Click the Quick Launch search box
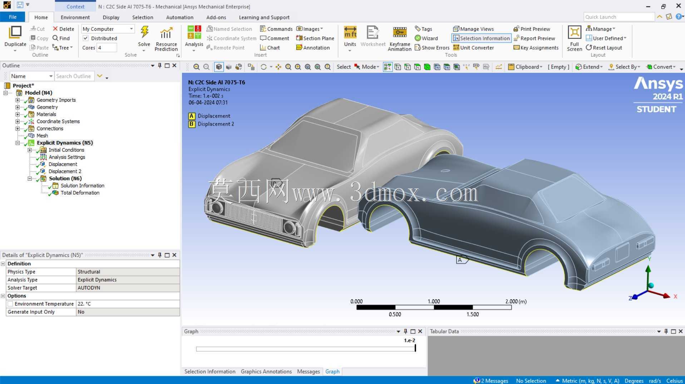The width and height of the screenshot is (685, 384). point(619,17)
